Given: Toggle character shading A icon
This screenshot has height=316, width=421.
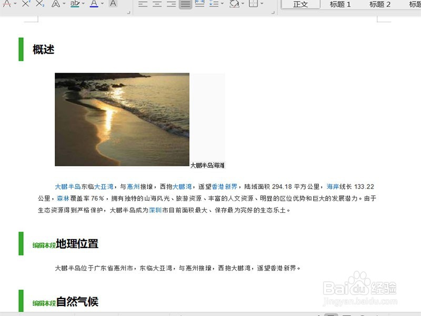Looking at the screenshot, I should pos(113,4).
